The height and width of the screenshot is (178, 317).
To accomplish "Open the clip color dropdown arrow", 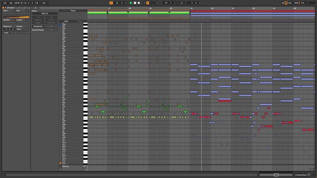I will tap(5, 8).
